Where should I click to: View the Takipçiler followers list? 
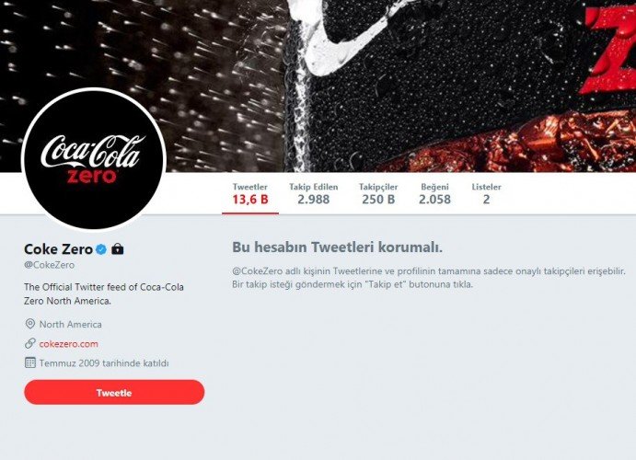pyautogui.click(x=378, y=194)
